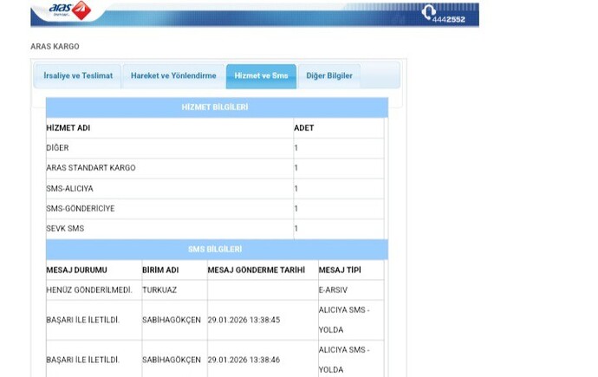This screenshot has height=377, width=598.
Task: Click the SMS BİLGİLERİ section header
Action: pyautogui.click(x=217, y=250)
